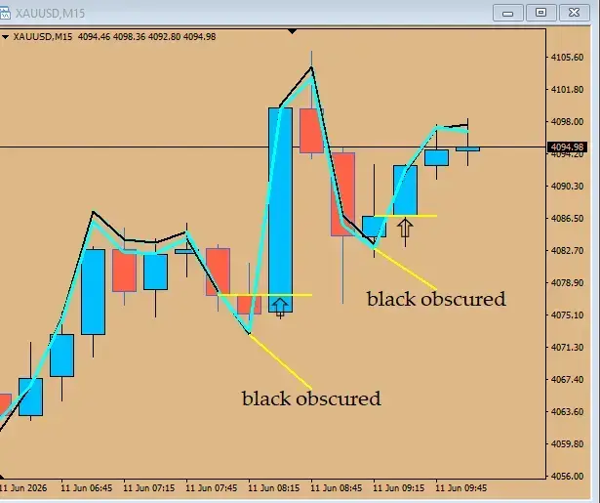Click the tall blue candle at 08:15
This screenshot has width=600, height=503.
point(280,210)
